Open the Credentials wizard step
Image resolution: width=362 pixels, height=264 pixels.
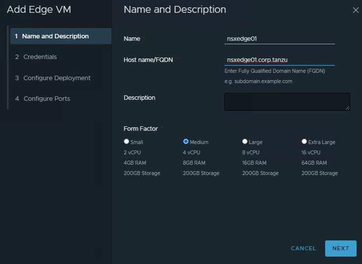click(x=40, y=57)
